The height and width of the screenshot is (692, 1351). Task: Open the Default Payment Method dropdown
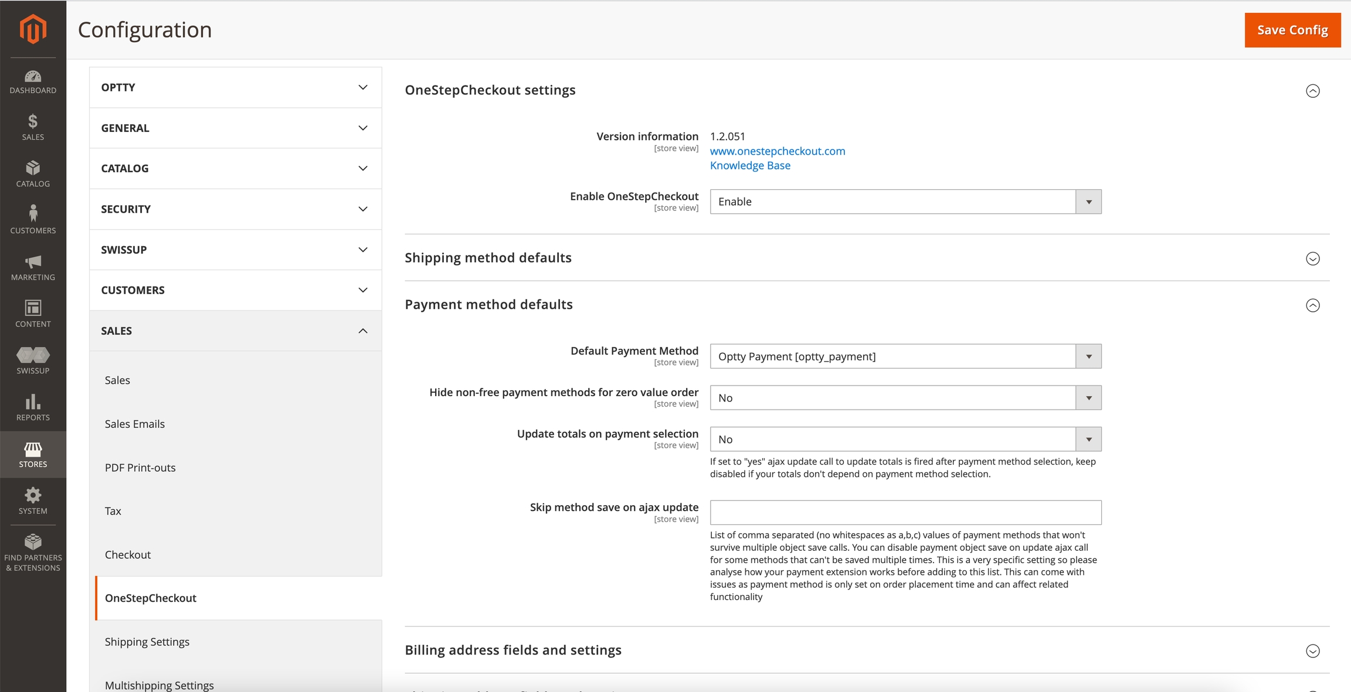[905, 356]
